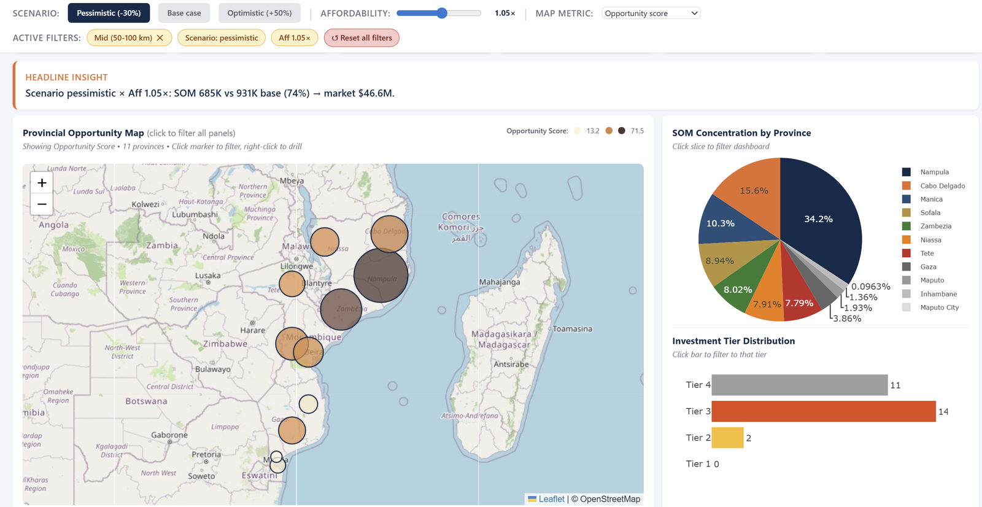Click the Zambezia circle marker on map

pos(341,309)
